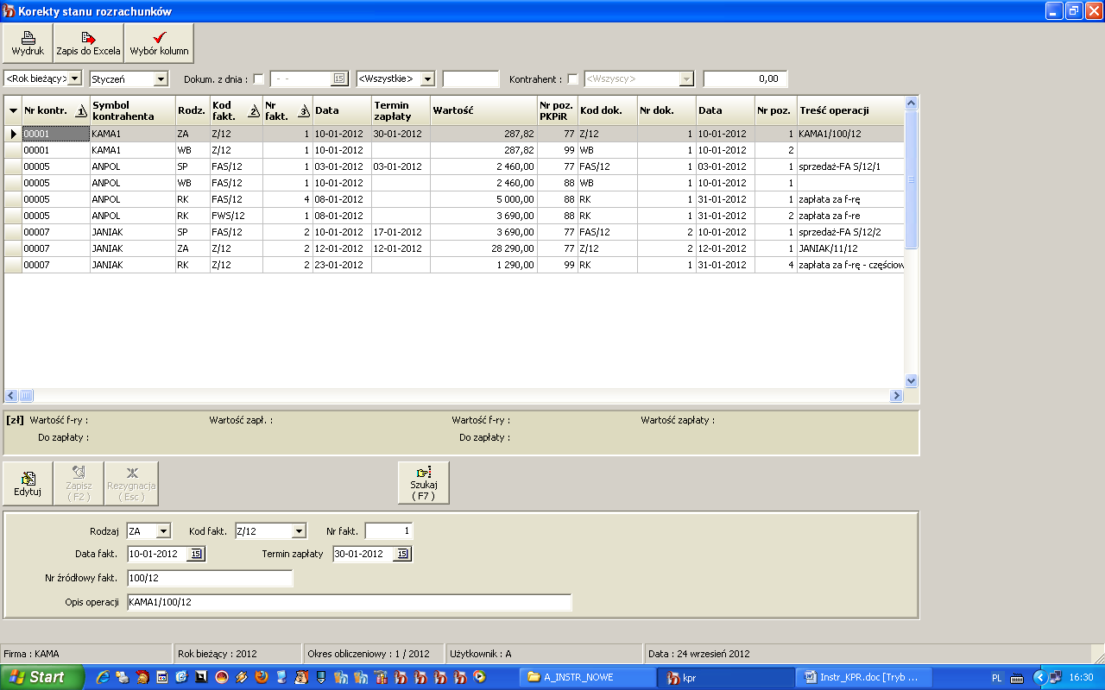Open the Wybór kolumn column chooser

(x=159, y=43)
